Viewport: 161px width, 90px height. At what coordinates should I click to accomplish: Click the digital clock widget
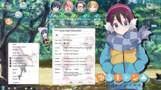[x=153, y=5]
